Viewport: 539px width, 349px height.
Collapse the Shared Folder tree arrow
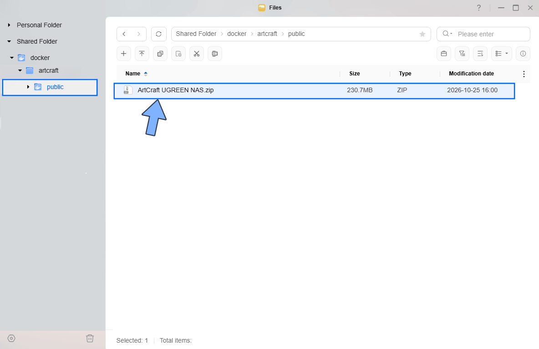(9, 41)
